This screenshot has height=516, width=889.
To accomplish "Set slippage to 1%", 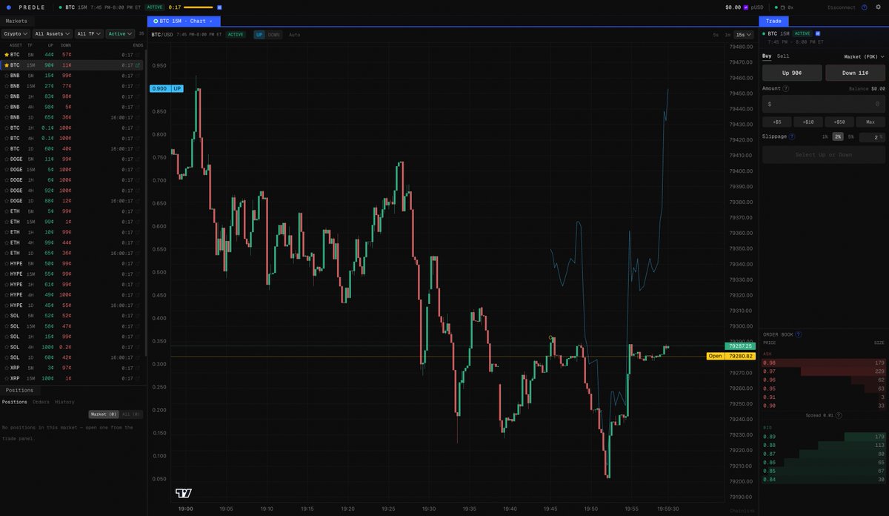I will pyautogui.click(x=825, y=136).
